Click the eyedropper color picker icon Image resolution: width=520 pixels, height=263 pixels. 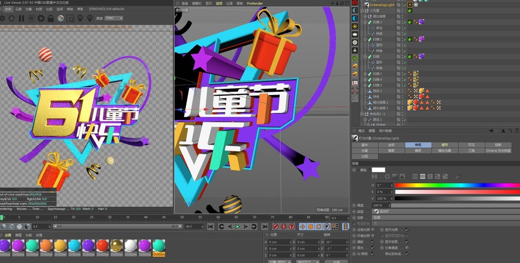click(458, 176)
